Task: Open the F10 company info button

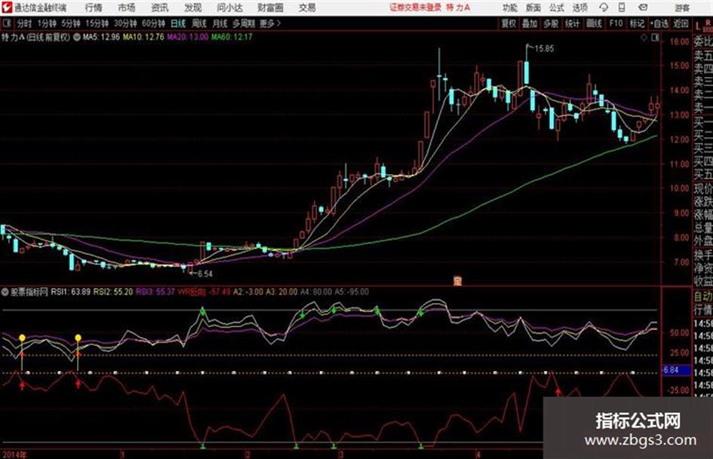Action: click(x=616, y=23)
